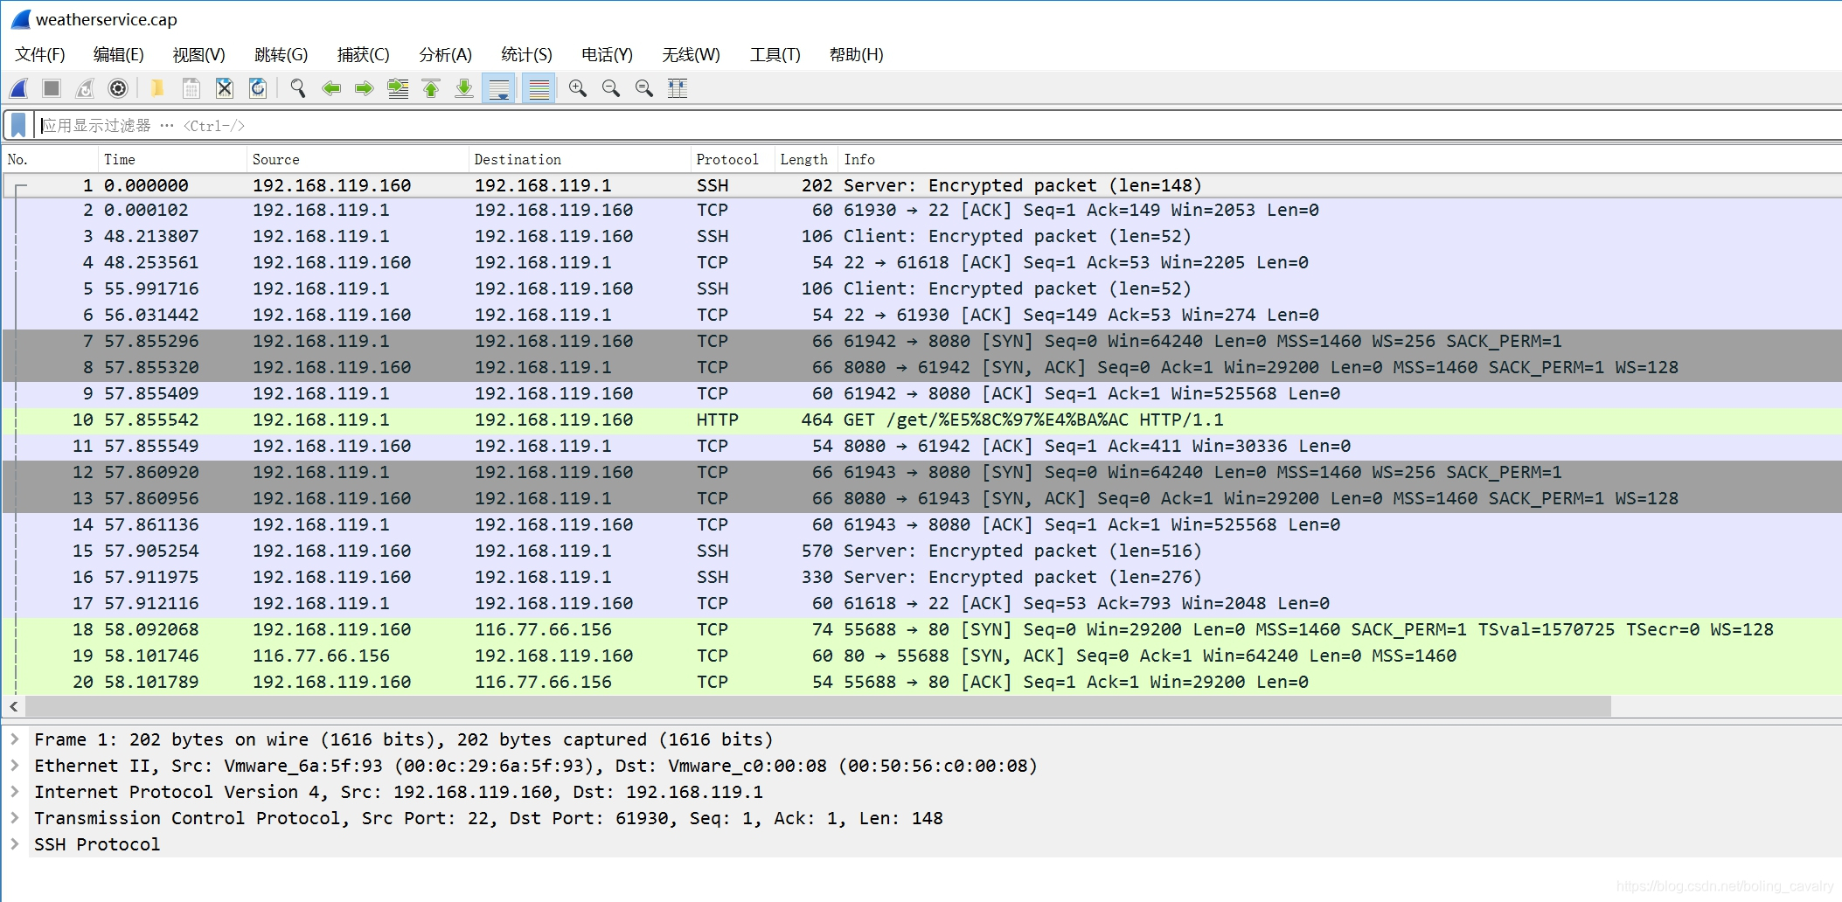
Task: Zoom out the main window text
Action: point(611,88)
